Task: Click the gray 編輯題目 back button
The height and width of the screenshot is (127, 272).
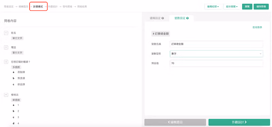Action: pos(175,122)
